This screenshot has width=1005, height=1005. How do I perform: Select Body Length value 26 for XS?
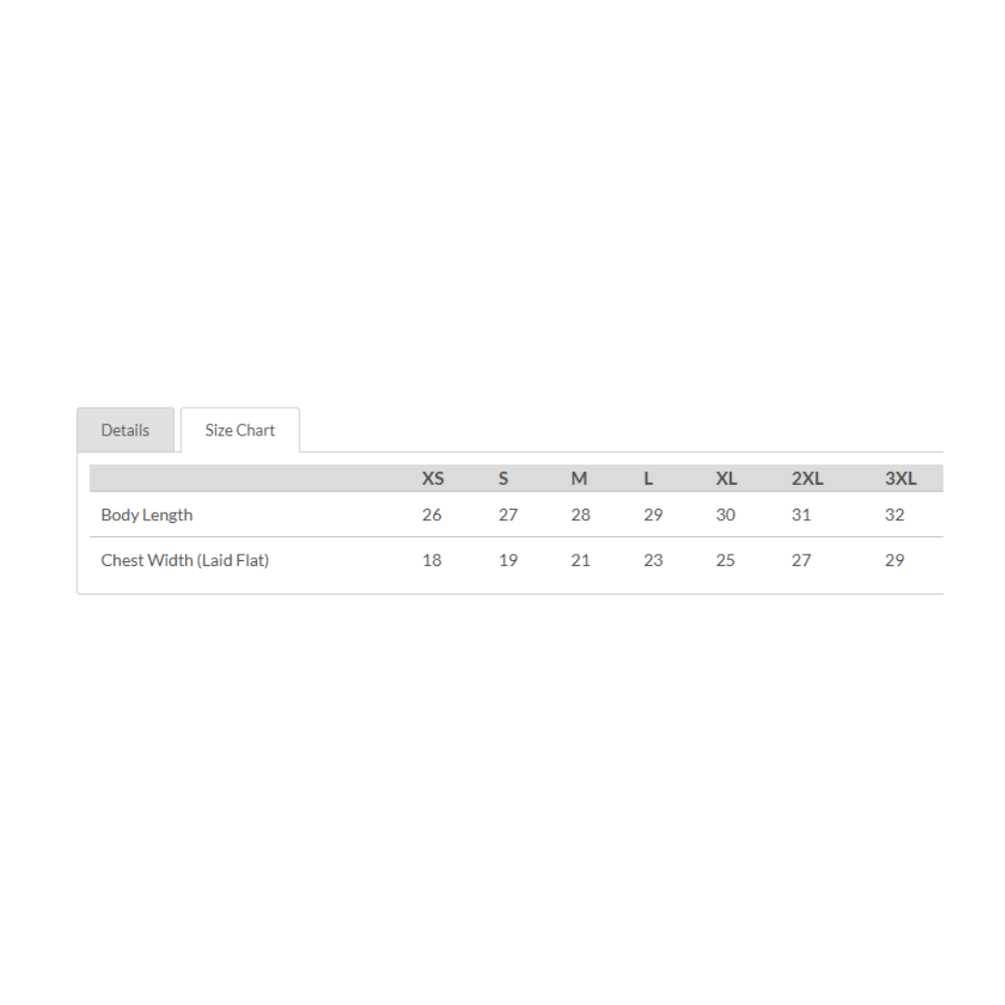click(x=432, y=515)
